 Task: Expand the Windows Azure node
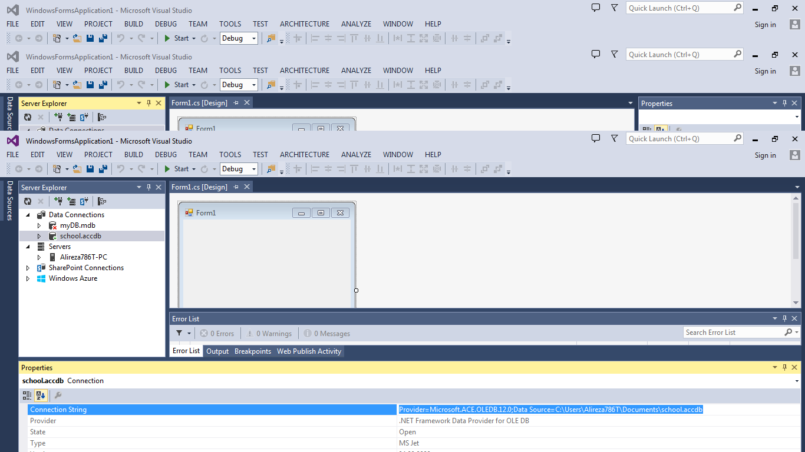28,278
